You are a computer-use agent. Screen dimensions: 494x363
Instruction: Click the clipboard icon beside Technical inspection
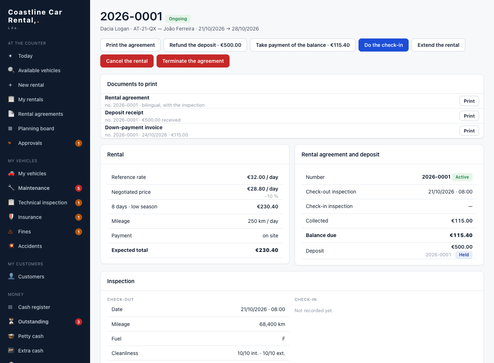tap(11, 202)
